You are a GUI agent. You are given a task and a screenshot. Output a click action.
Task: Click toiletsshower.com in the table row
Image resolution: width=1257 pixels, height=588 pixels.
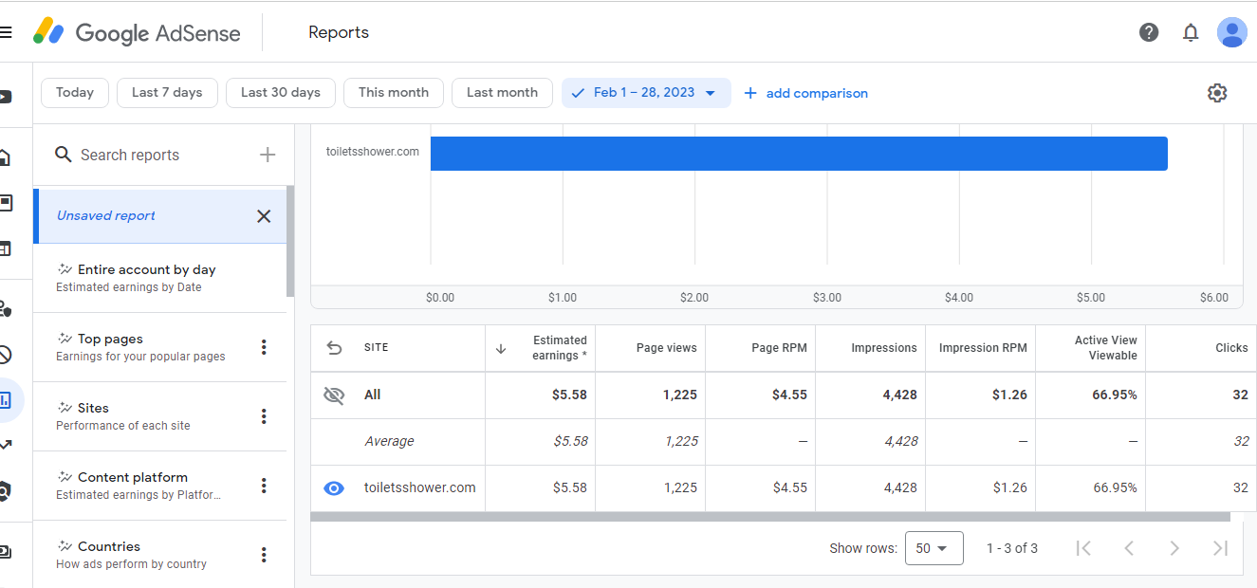420,488
